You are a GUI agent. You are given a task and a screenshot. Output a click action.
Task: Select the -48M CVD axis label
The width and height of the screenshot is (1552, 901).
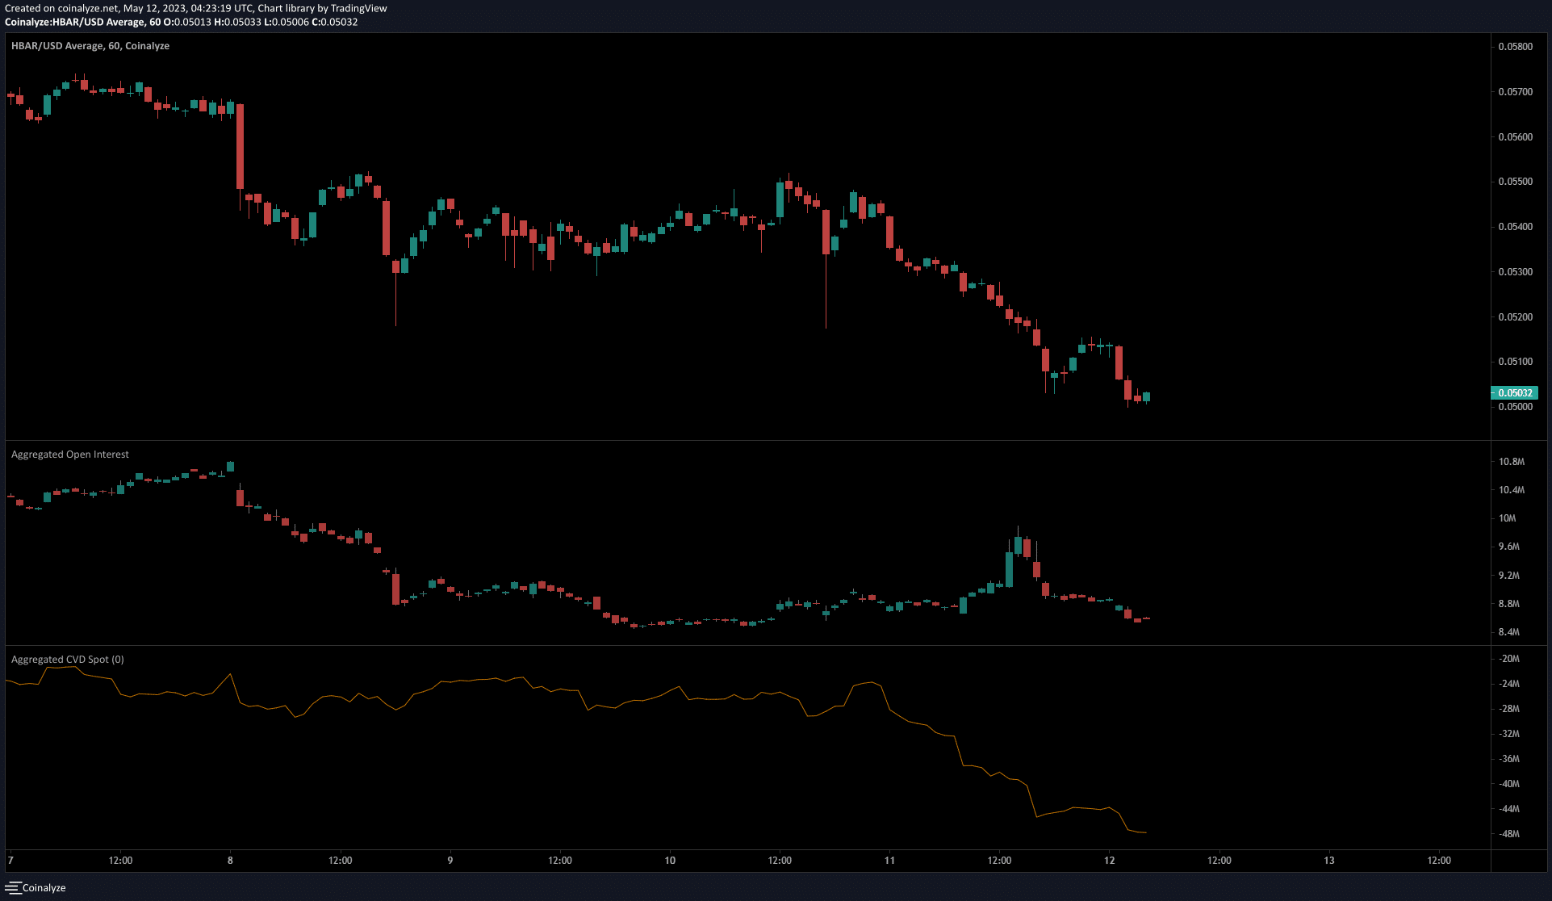click(1508, 834)
